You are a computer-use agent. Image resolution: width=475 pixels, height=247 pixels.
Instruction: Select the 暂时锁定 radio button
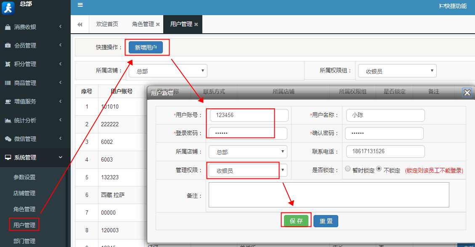[x=348, y=168]
